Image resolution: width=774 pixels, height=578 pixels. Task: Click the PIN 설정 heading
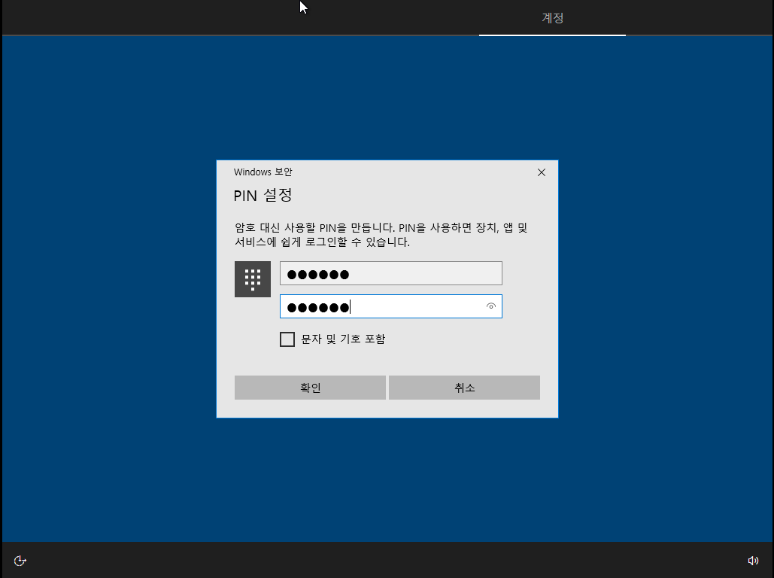(263, 195)
